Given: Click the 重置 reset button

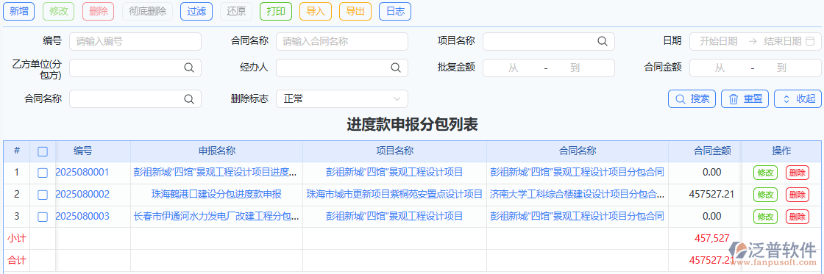Looking at the screenshot, I should (745, 98).
